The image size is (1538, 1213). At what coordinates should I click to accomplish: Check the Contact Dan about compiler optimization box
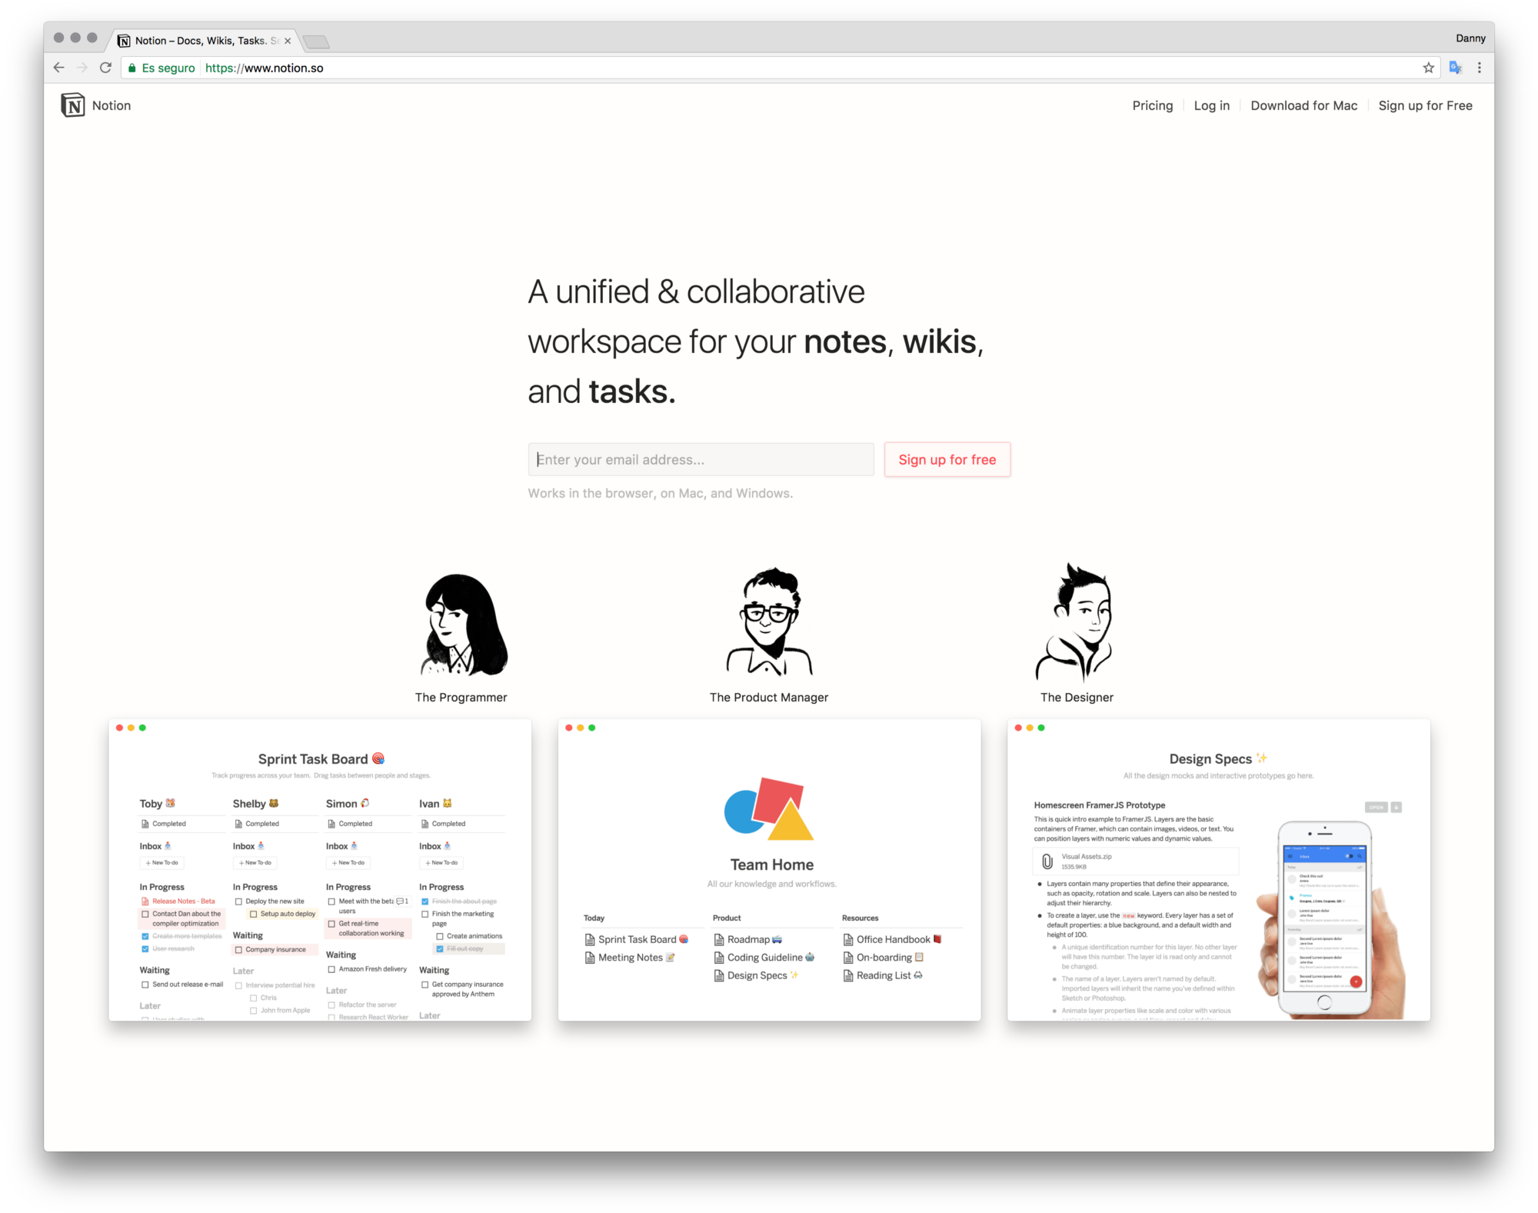pos(145,914)
